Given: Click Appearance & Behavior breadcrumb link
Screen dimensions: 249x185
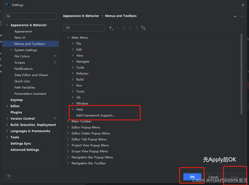Looking at the screenshot, I should point(81,16).
